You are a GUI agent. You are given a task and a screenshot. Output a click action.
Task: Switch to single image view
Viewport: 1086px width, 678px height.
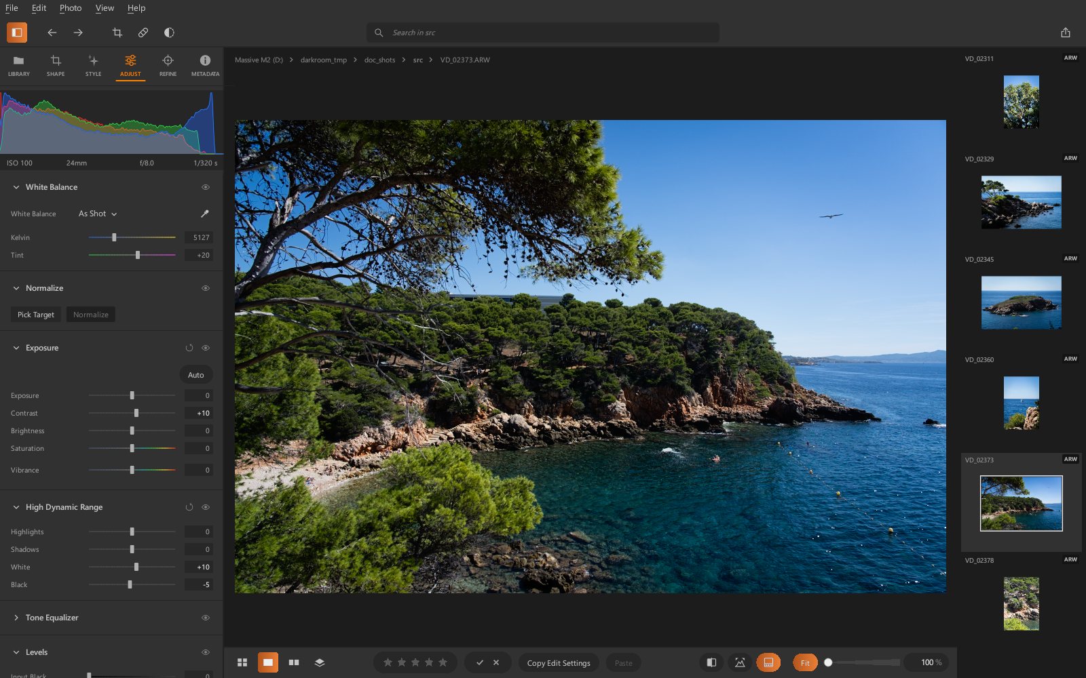pos(268,662)
